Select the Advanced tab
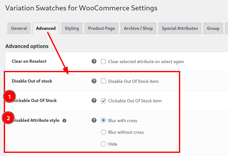 [x=46, y=28]
